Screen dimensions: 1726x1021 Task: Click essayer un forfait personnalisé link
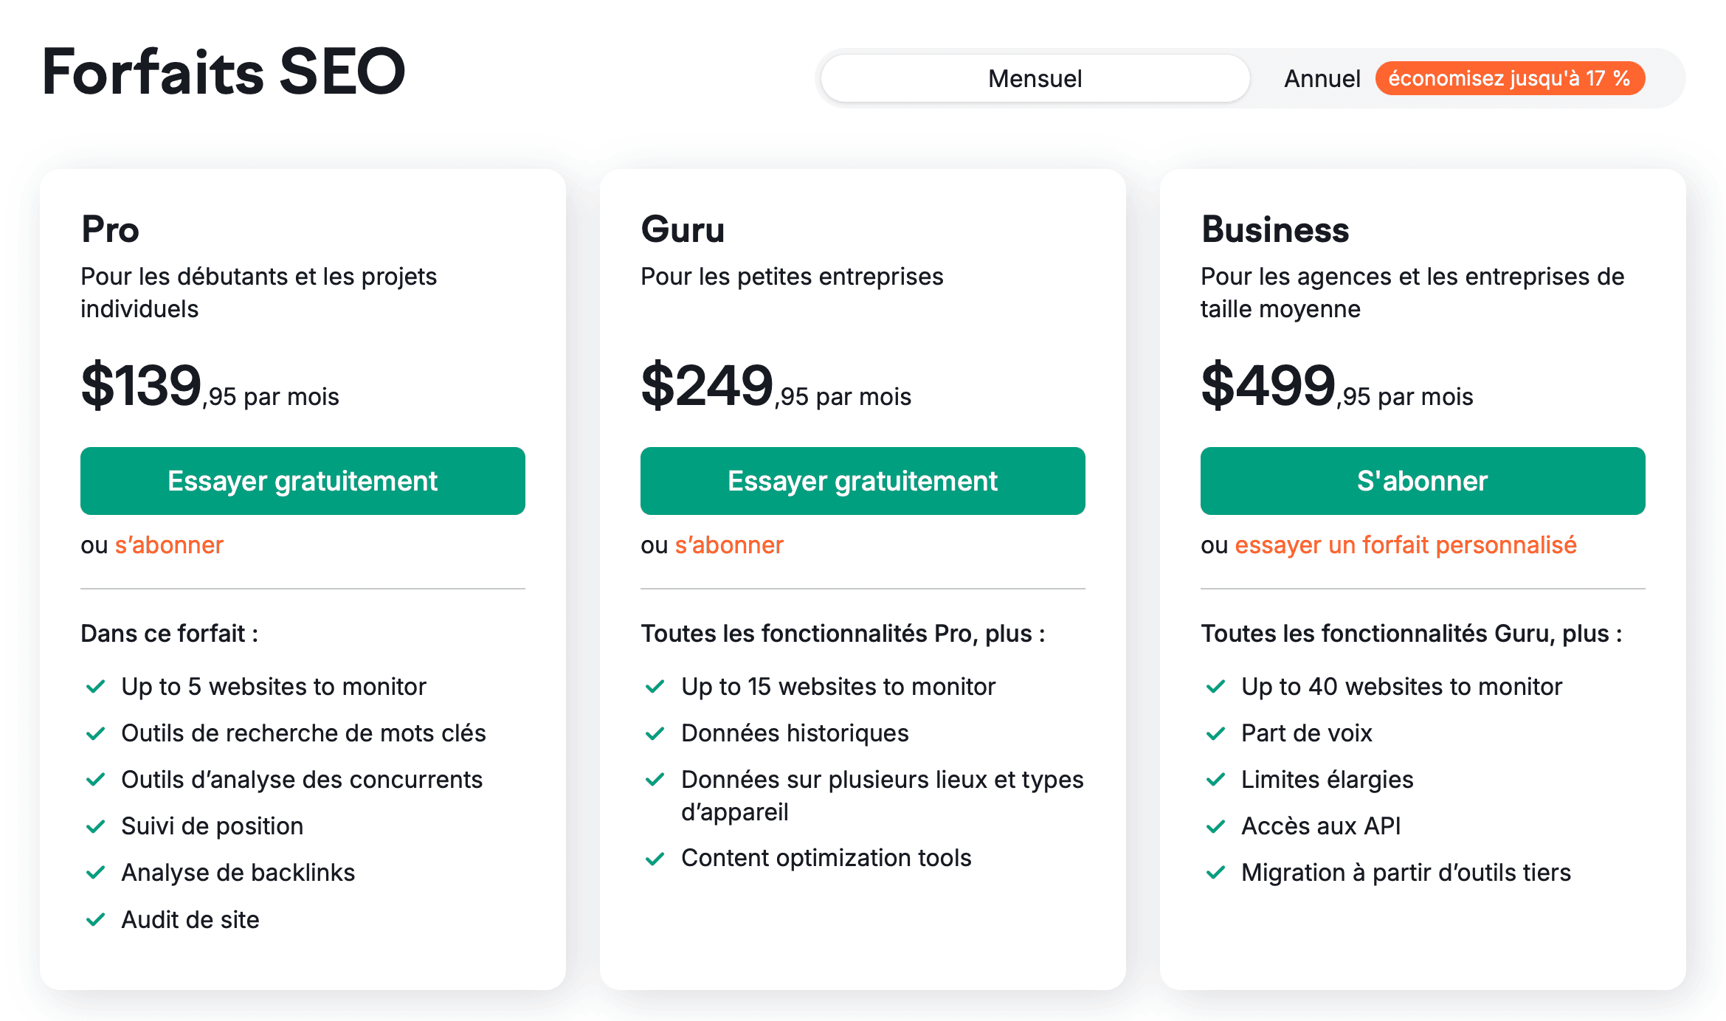[x=1406, y=545]
